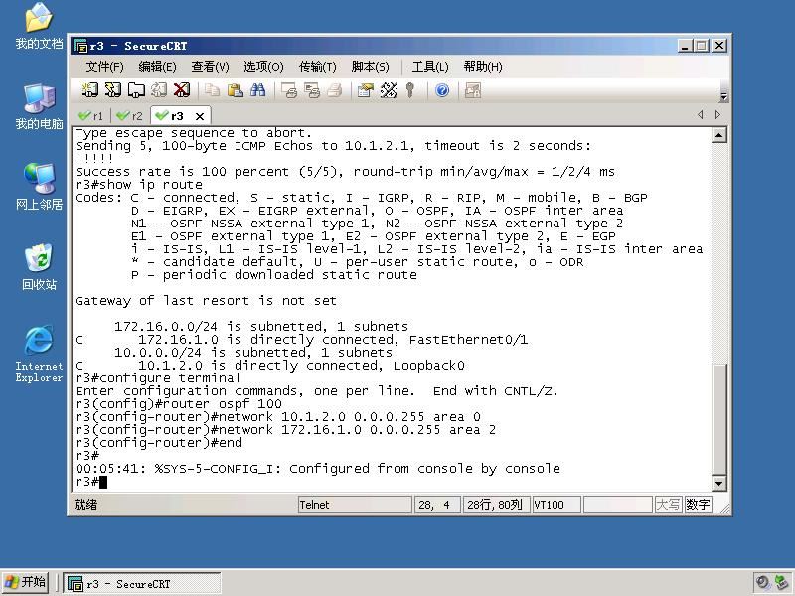
Task: Click the 我的文档 desktop icon
Action: click(x=39, y=26)
